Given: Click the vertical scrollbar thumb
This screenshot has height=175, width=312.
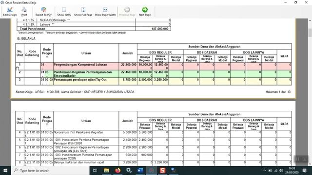Looking at the screenshot, I should click(310, 33).
